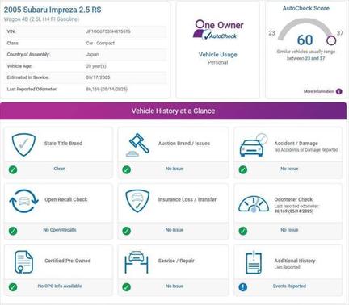The image size is (349, 305).
Task: Click the Auction Brand gavel icon
Action: click(137, 144)
